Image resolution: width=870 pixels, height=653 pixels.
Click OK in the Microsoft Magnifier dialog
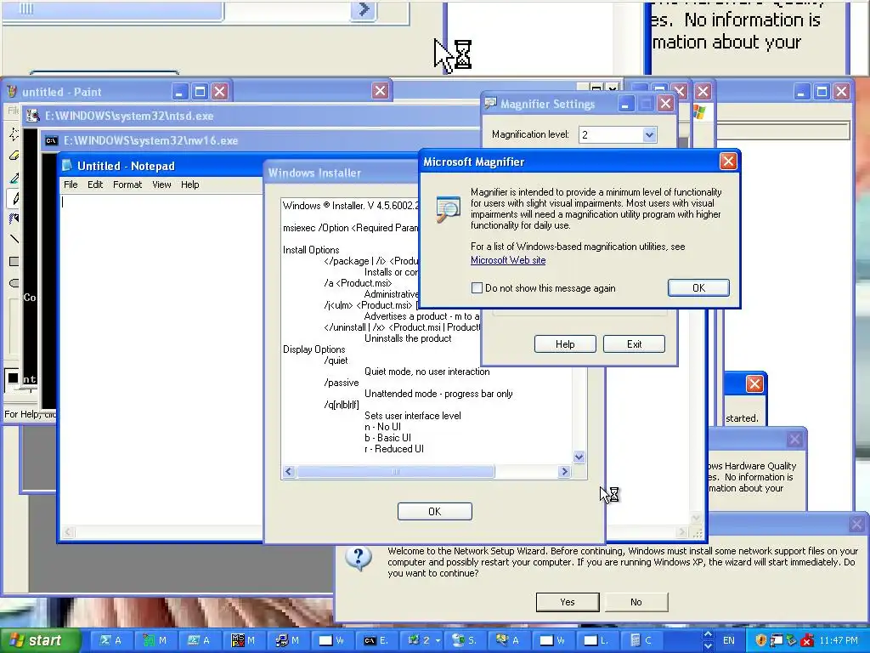click(698, 287)
